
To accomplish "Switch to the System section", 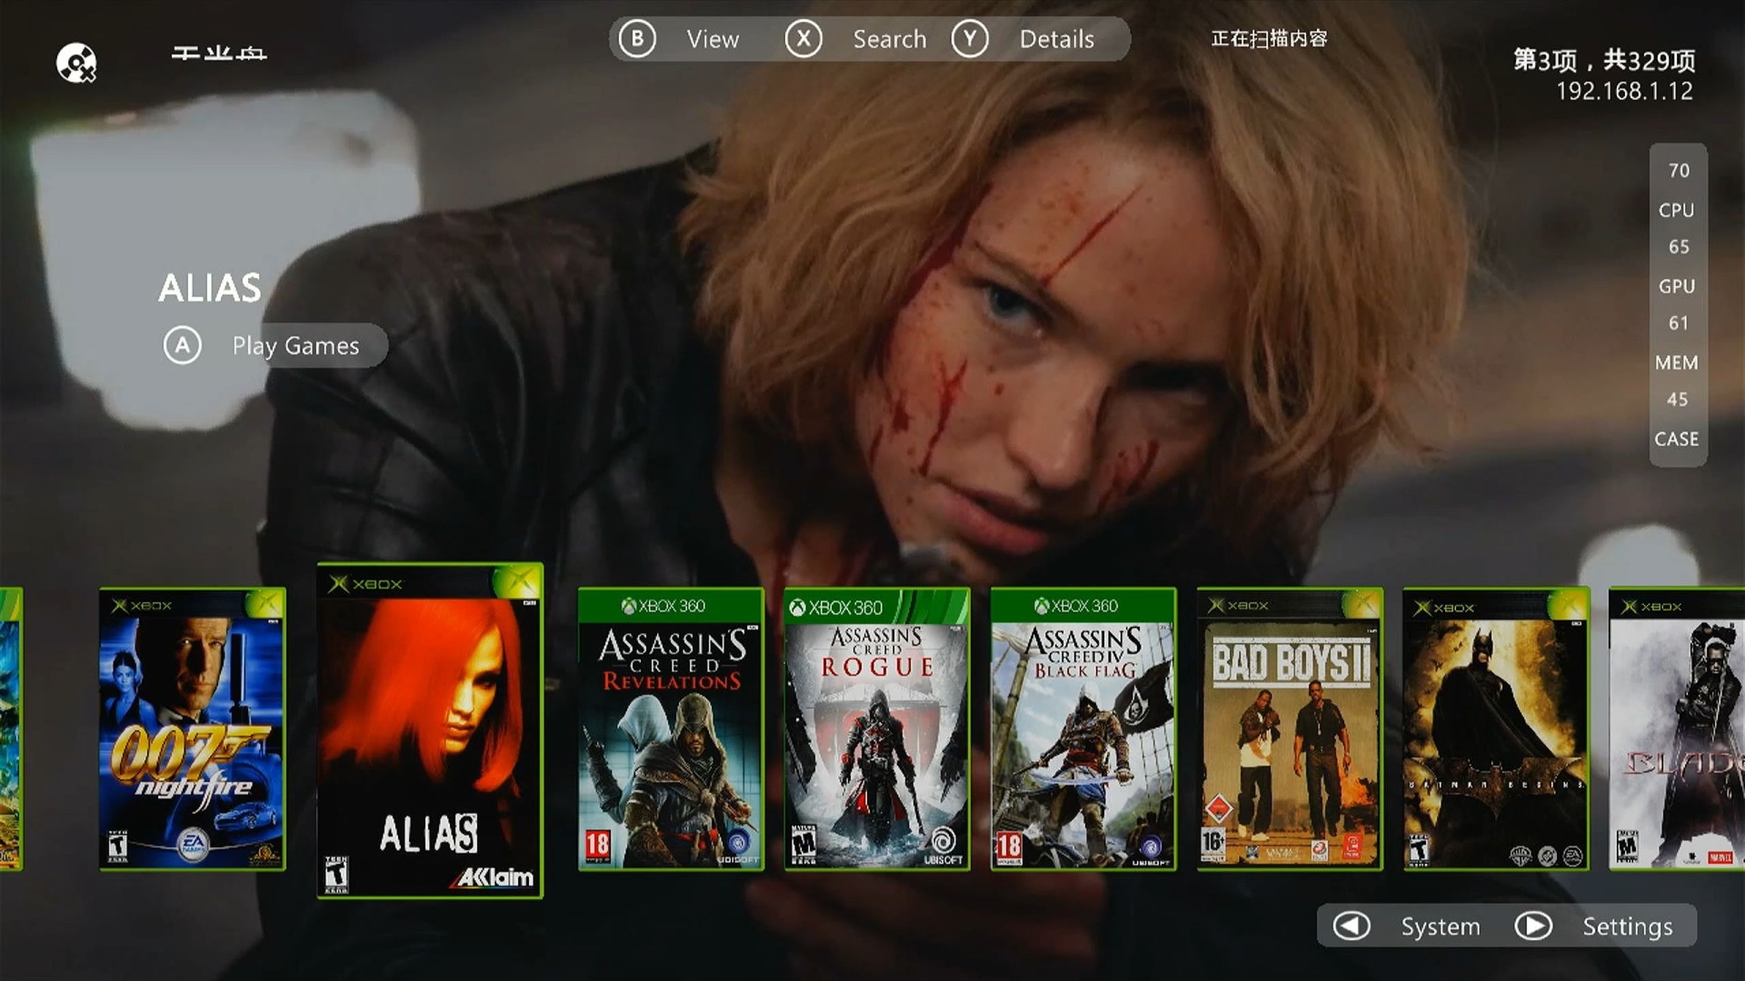I will [1440, 926].
